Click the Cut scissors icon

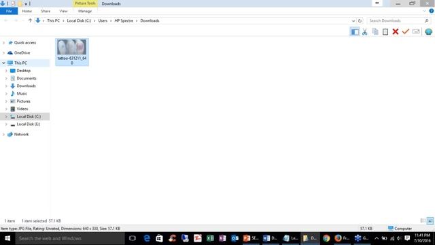364,32
